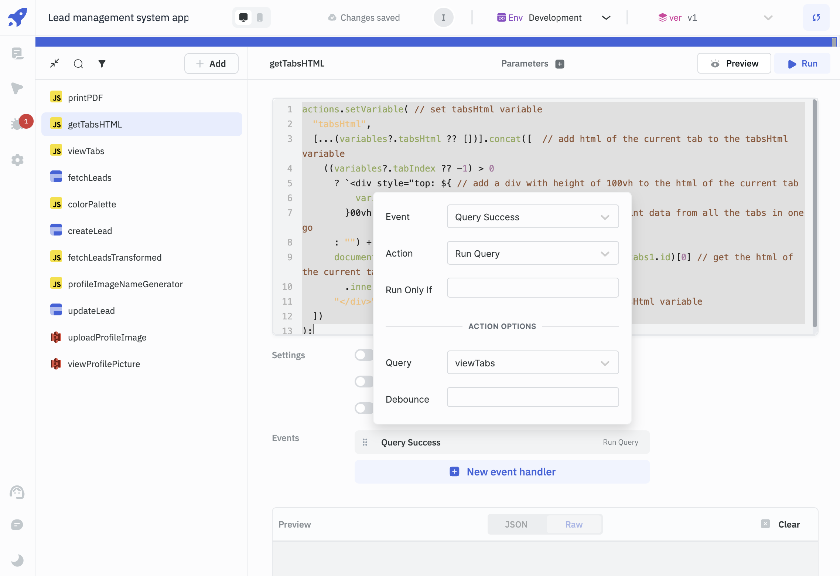Open the Event dropdown showing Query Success
This screenshot has width=840, height=576.
(532, 217)
